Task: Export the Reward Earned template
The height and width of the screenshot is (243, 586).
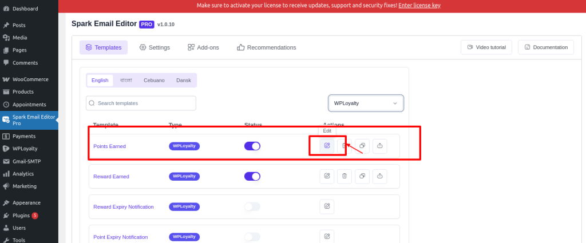Action: pos(380,176)
